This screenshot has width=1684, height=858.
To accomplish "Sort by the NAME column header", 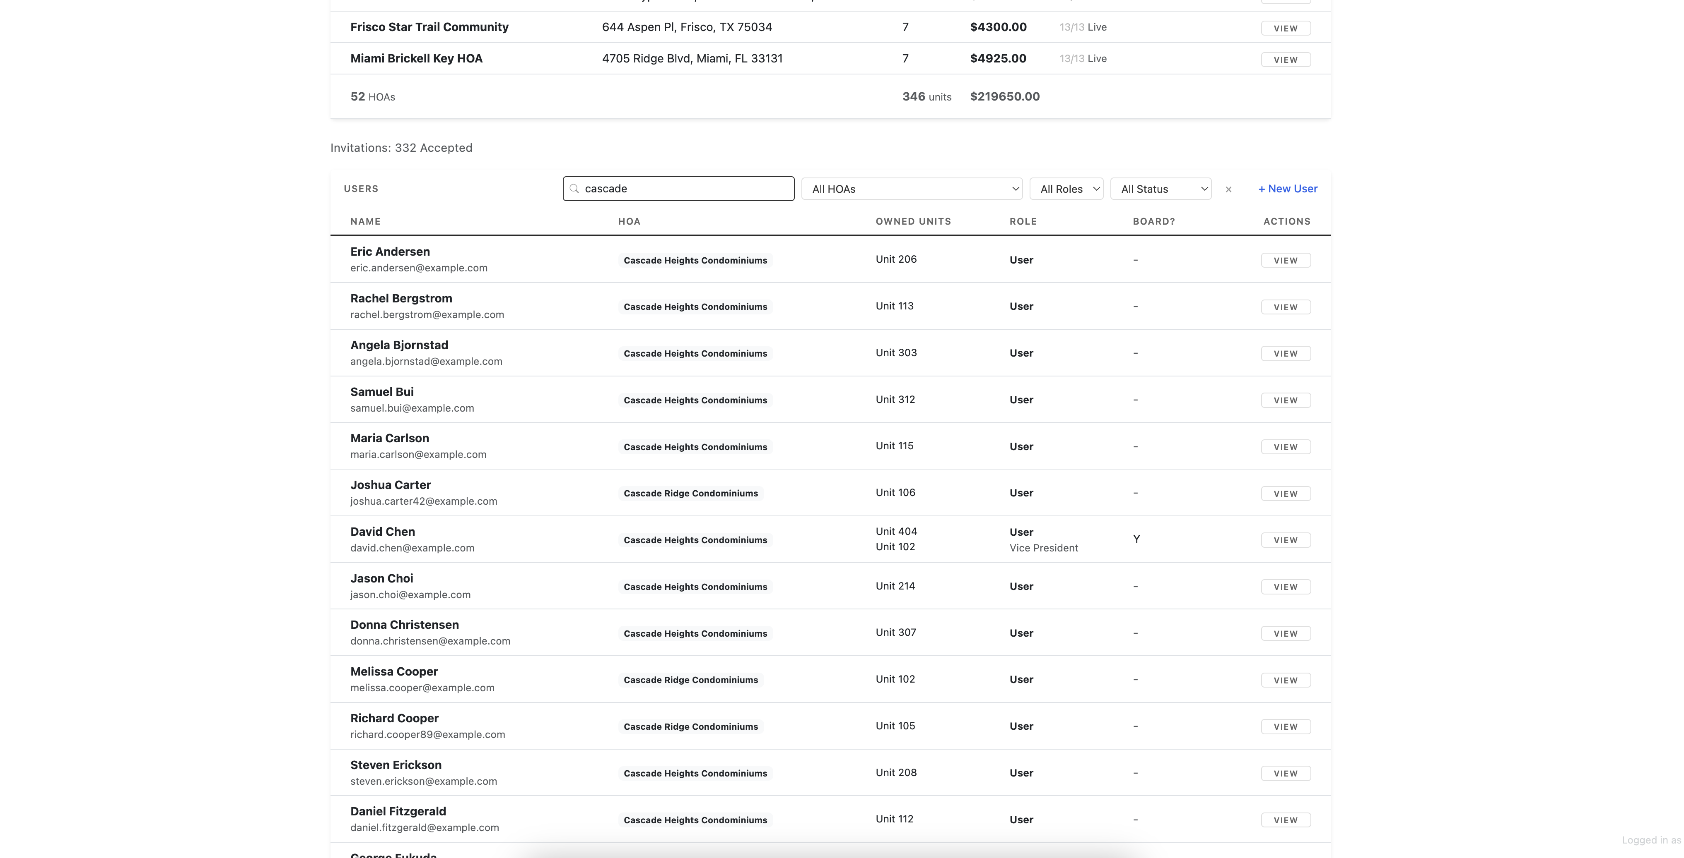I will pos(365,221).
